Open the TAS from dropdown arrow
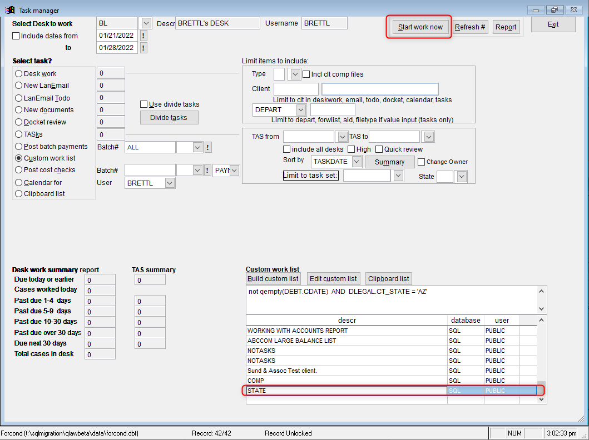The width and height of the screenshot is (589, 440). 342,137
